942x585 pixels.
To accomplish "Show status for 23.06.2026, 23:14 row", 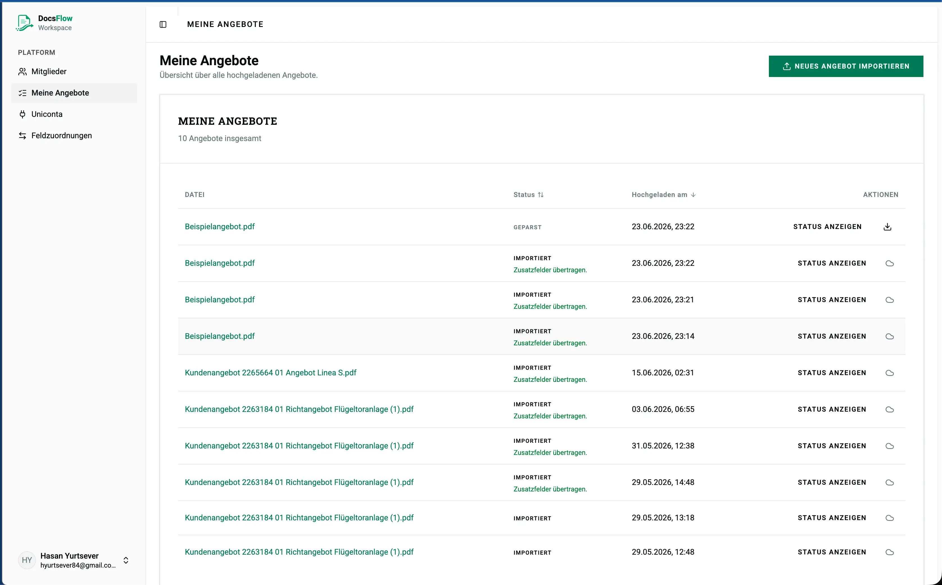I will (x=832, y=337).
